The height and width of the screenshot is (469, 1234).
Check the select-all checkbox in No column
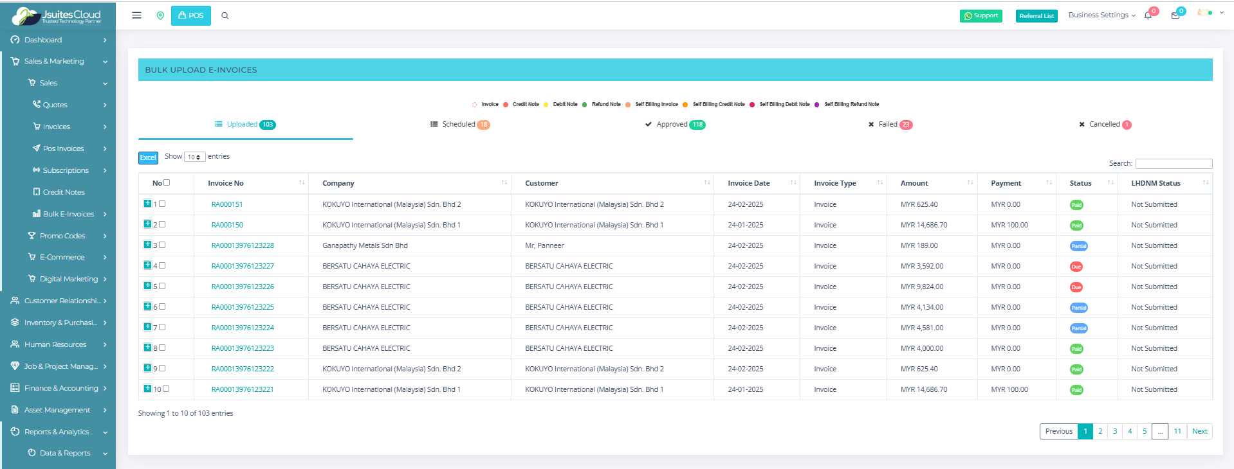(167, 182)
